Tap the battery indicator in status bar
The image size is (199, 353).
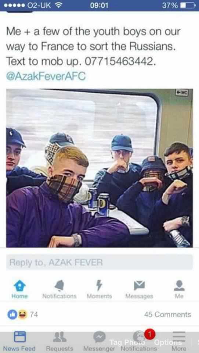coord(188,5)
